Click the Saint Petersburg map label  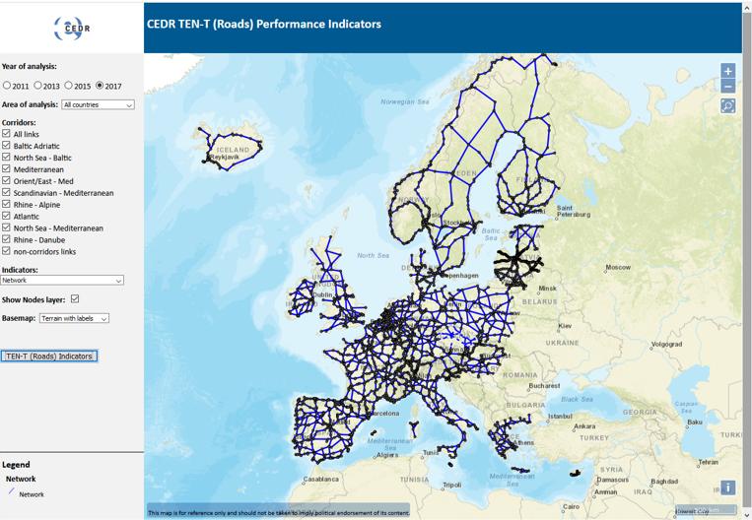point(574,212)
